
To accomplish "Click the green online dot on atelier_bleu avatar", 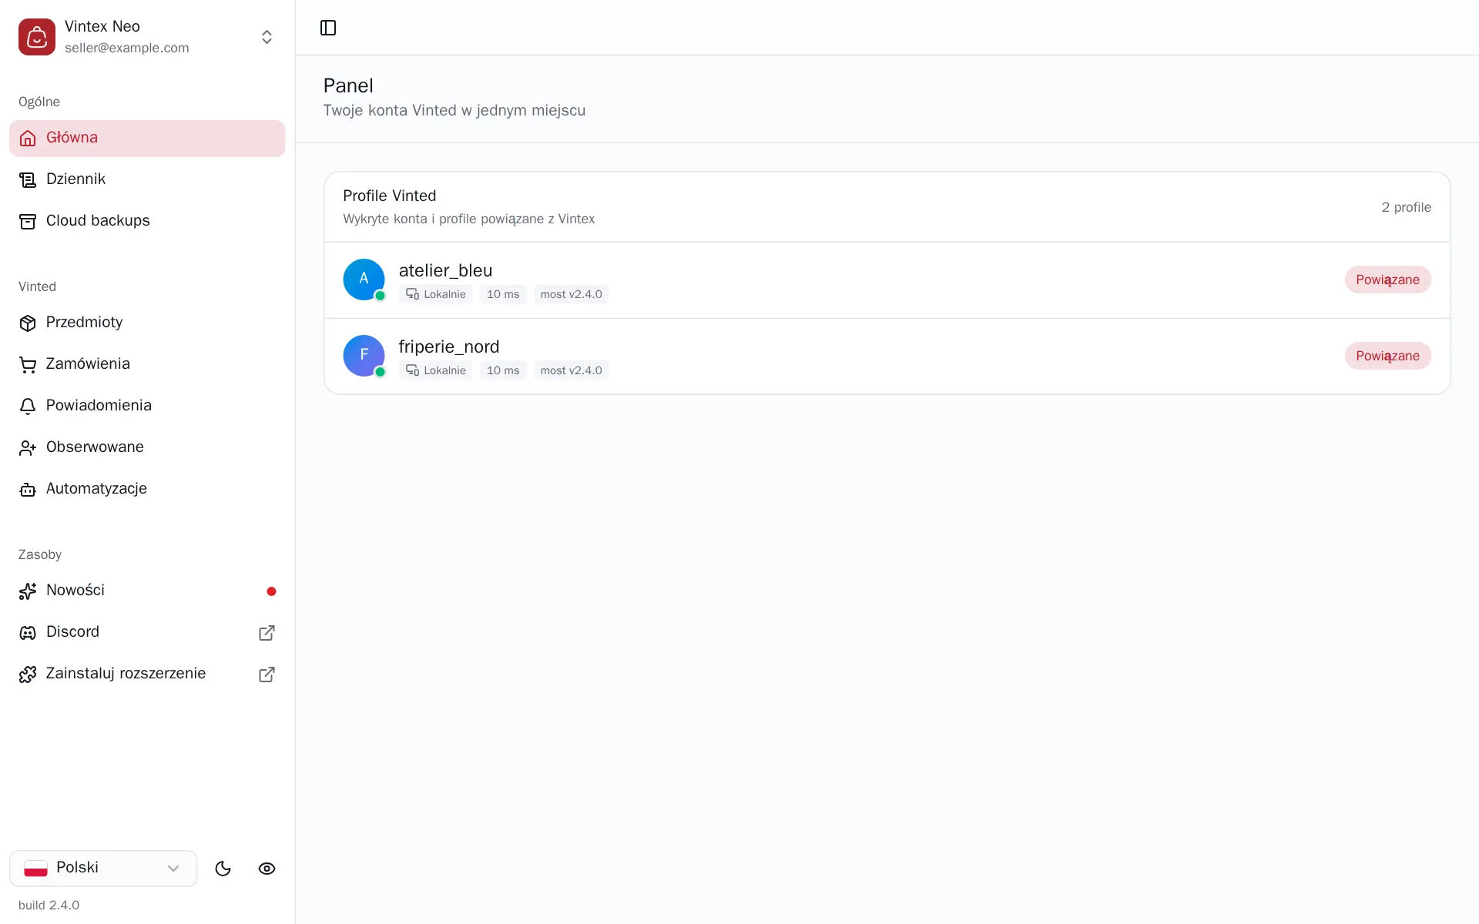I will (x=380, y=296).
